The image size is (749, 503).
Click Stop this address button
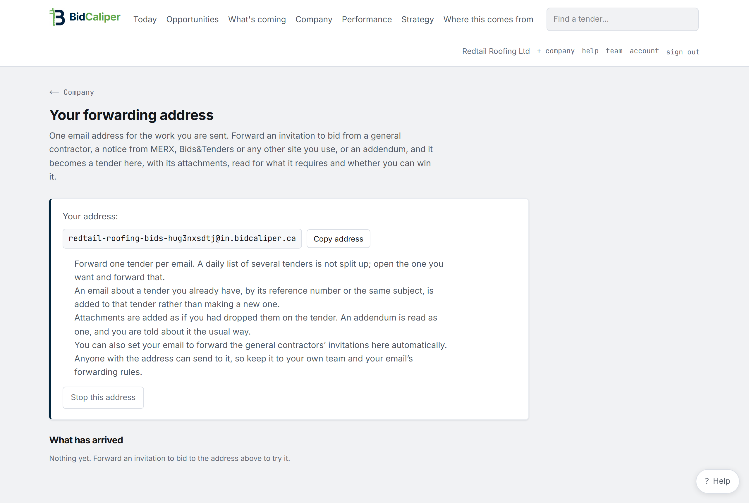pyautogui.click(x=103, y=397)
